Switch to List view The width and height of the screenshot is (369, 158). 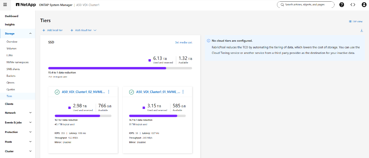point(358,21)
